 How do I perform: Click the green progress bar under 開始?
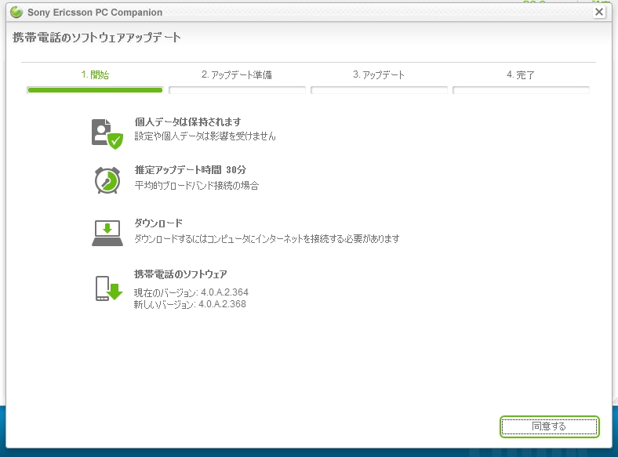pos(95,90)
